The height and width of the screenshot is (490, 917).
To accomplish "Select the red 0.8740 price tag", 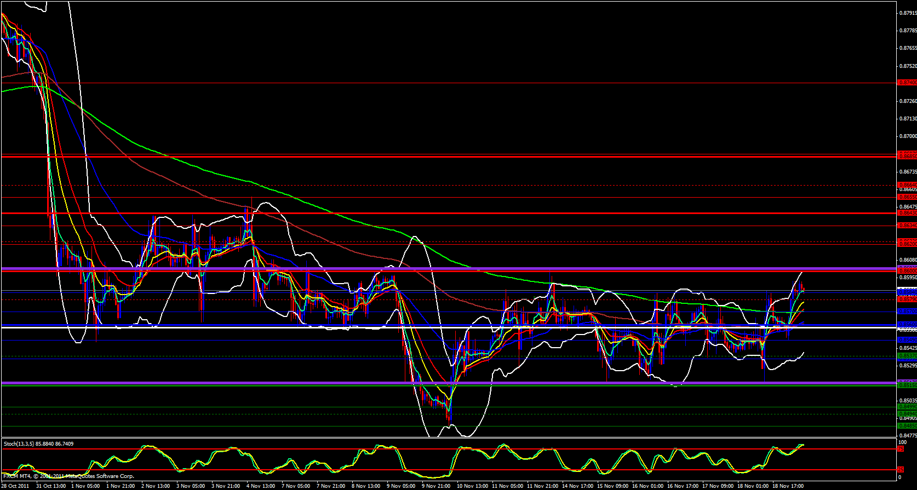I will pos(907,83).
